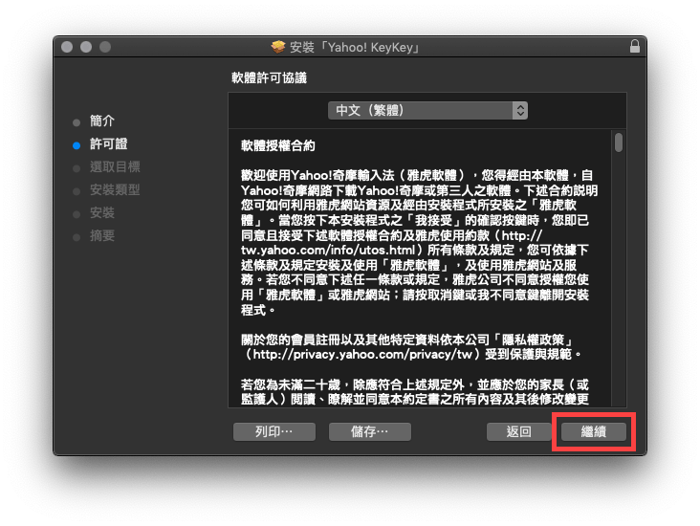The width and height of the screenshot is (700, 526).
Task: Click the gray minimize window button
Action: [86, 47]
